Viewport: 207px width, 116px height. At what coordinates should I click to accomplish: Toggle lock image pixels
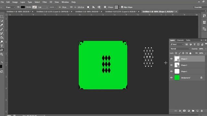pos(180,53)
